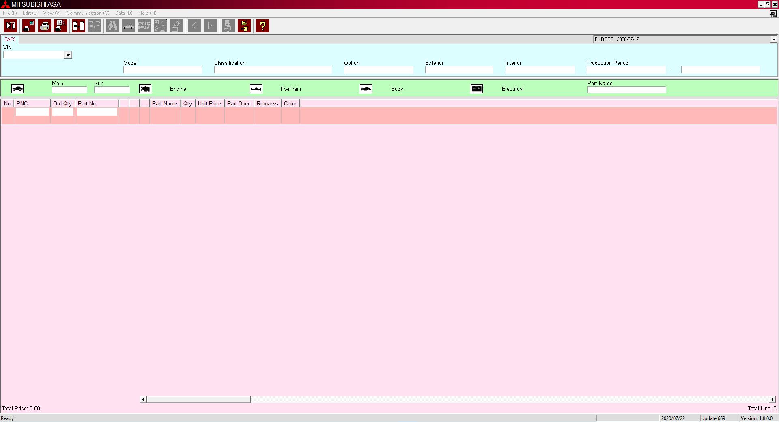Open the Data (D) menu
Viewport: 779px width, 422px height.
tap(124, 13)
